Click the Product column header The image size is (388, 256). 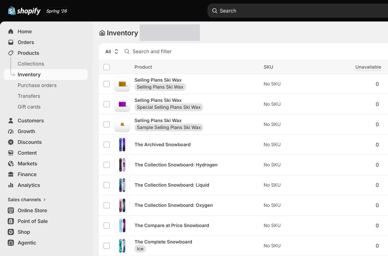pyautogui.click(x=143, y=67)
